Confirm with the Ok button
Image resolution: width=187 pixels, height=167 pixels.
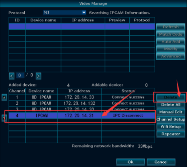tap(130, 162)
